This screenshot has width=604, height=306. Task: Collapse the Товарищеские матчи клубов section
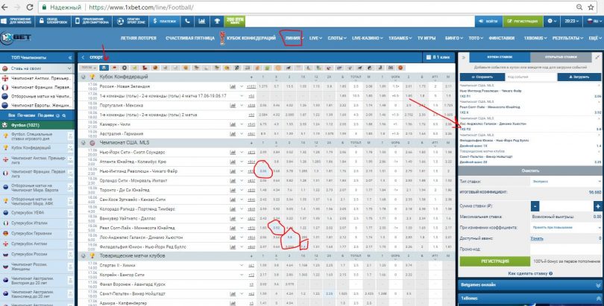[84, 255]
